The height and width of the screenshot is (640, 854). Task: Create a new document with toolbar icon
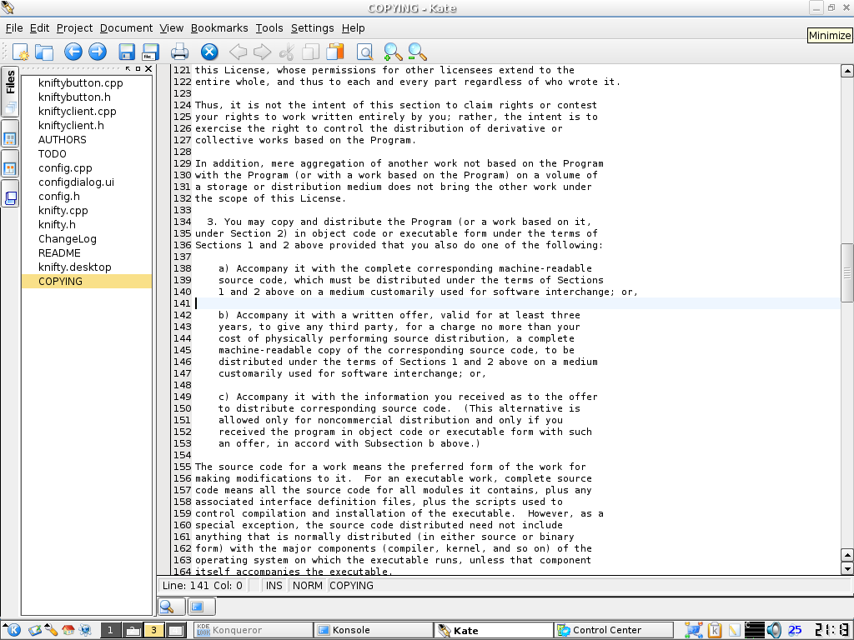(x=20, y=52)
